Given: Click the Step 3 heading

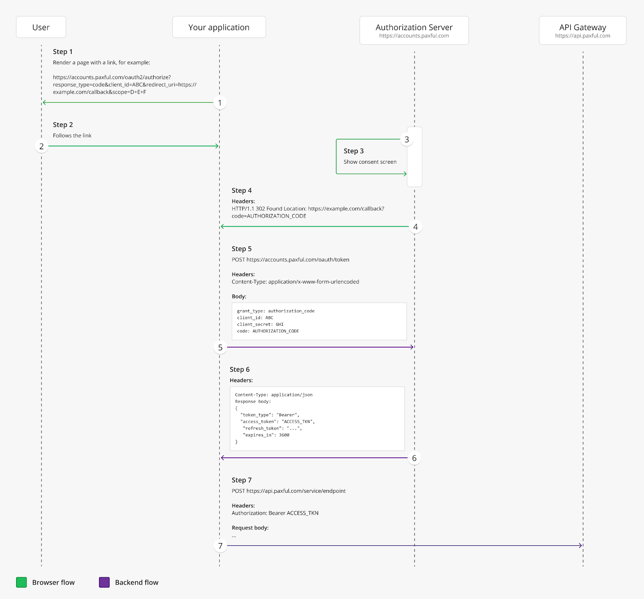Looking at the screenshot, I should [353, 151].
